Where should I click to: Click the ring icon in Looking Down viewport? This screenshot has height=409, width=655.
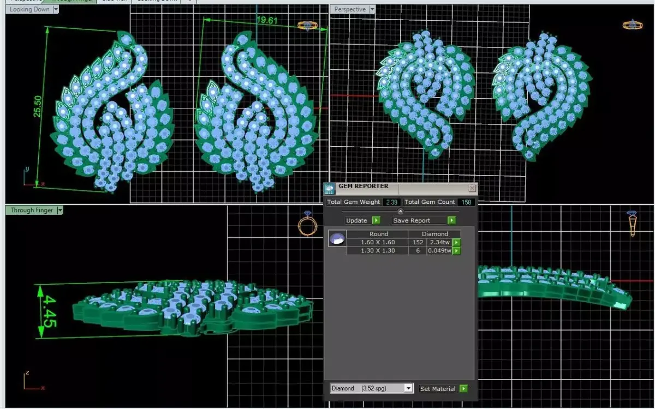tap(307, 25)
